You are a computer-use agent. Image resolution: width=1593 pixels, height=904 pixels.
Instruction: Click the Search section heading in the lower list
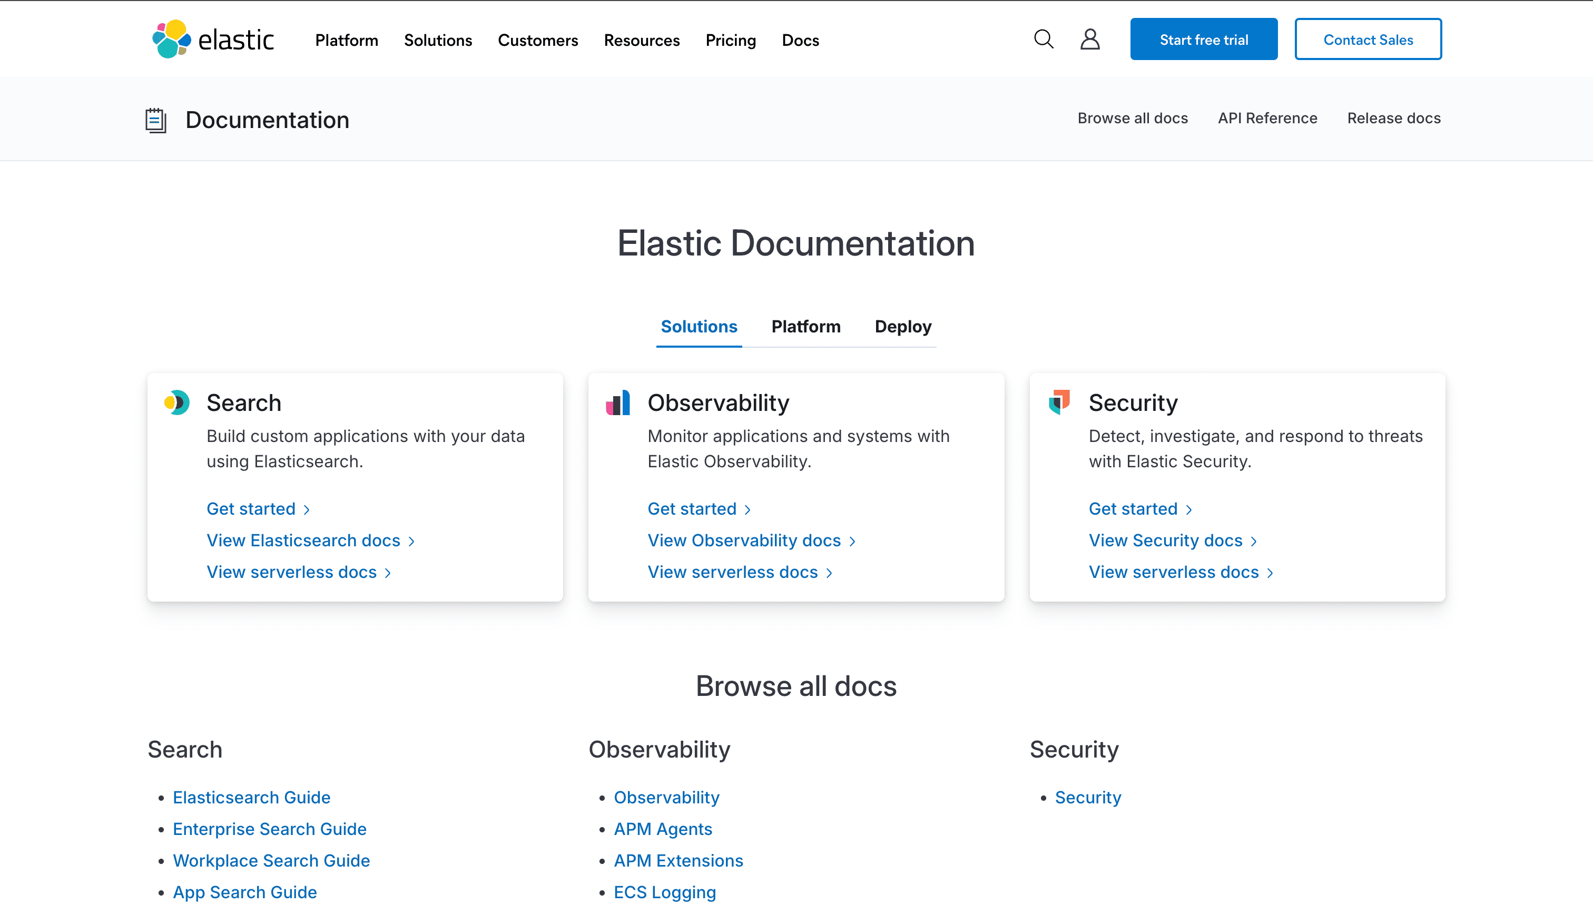click(185, 750)
